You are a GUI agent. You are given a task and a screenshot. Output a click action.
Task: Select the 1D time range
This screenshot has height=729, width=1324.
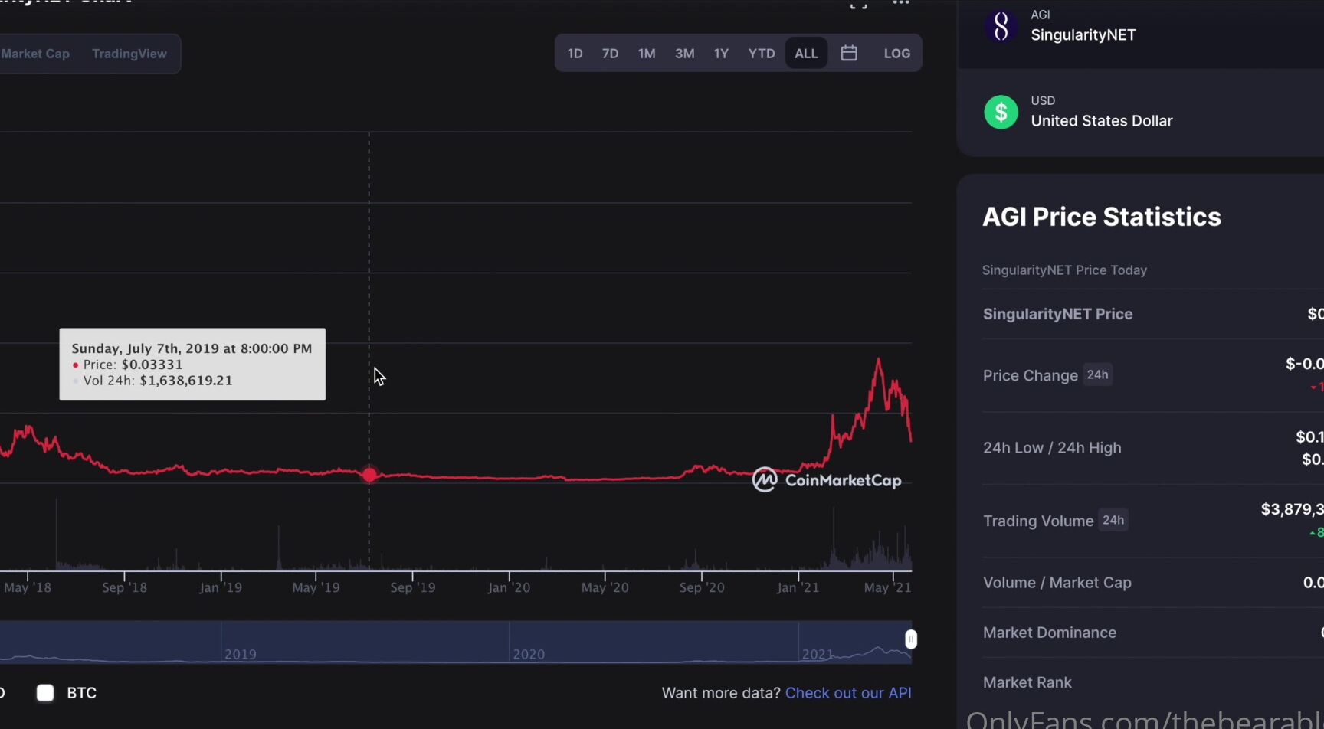coord(575,53)
